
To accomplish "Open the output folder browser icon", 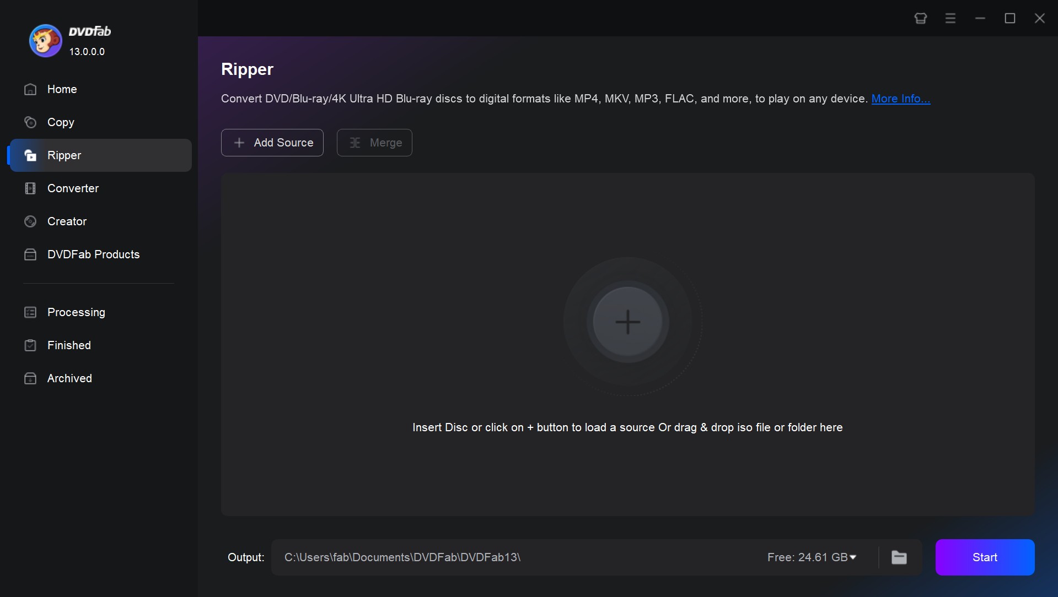I will click(x=899, y=557).
